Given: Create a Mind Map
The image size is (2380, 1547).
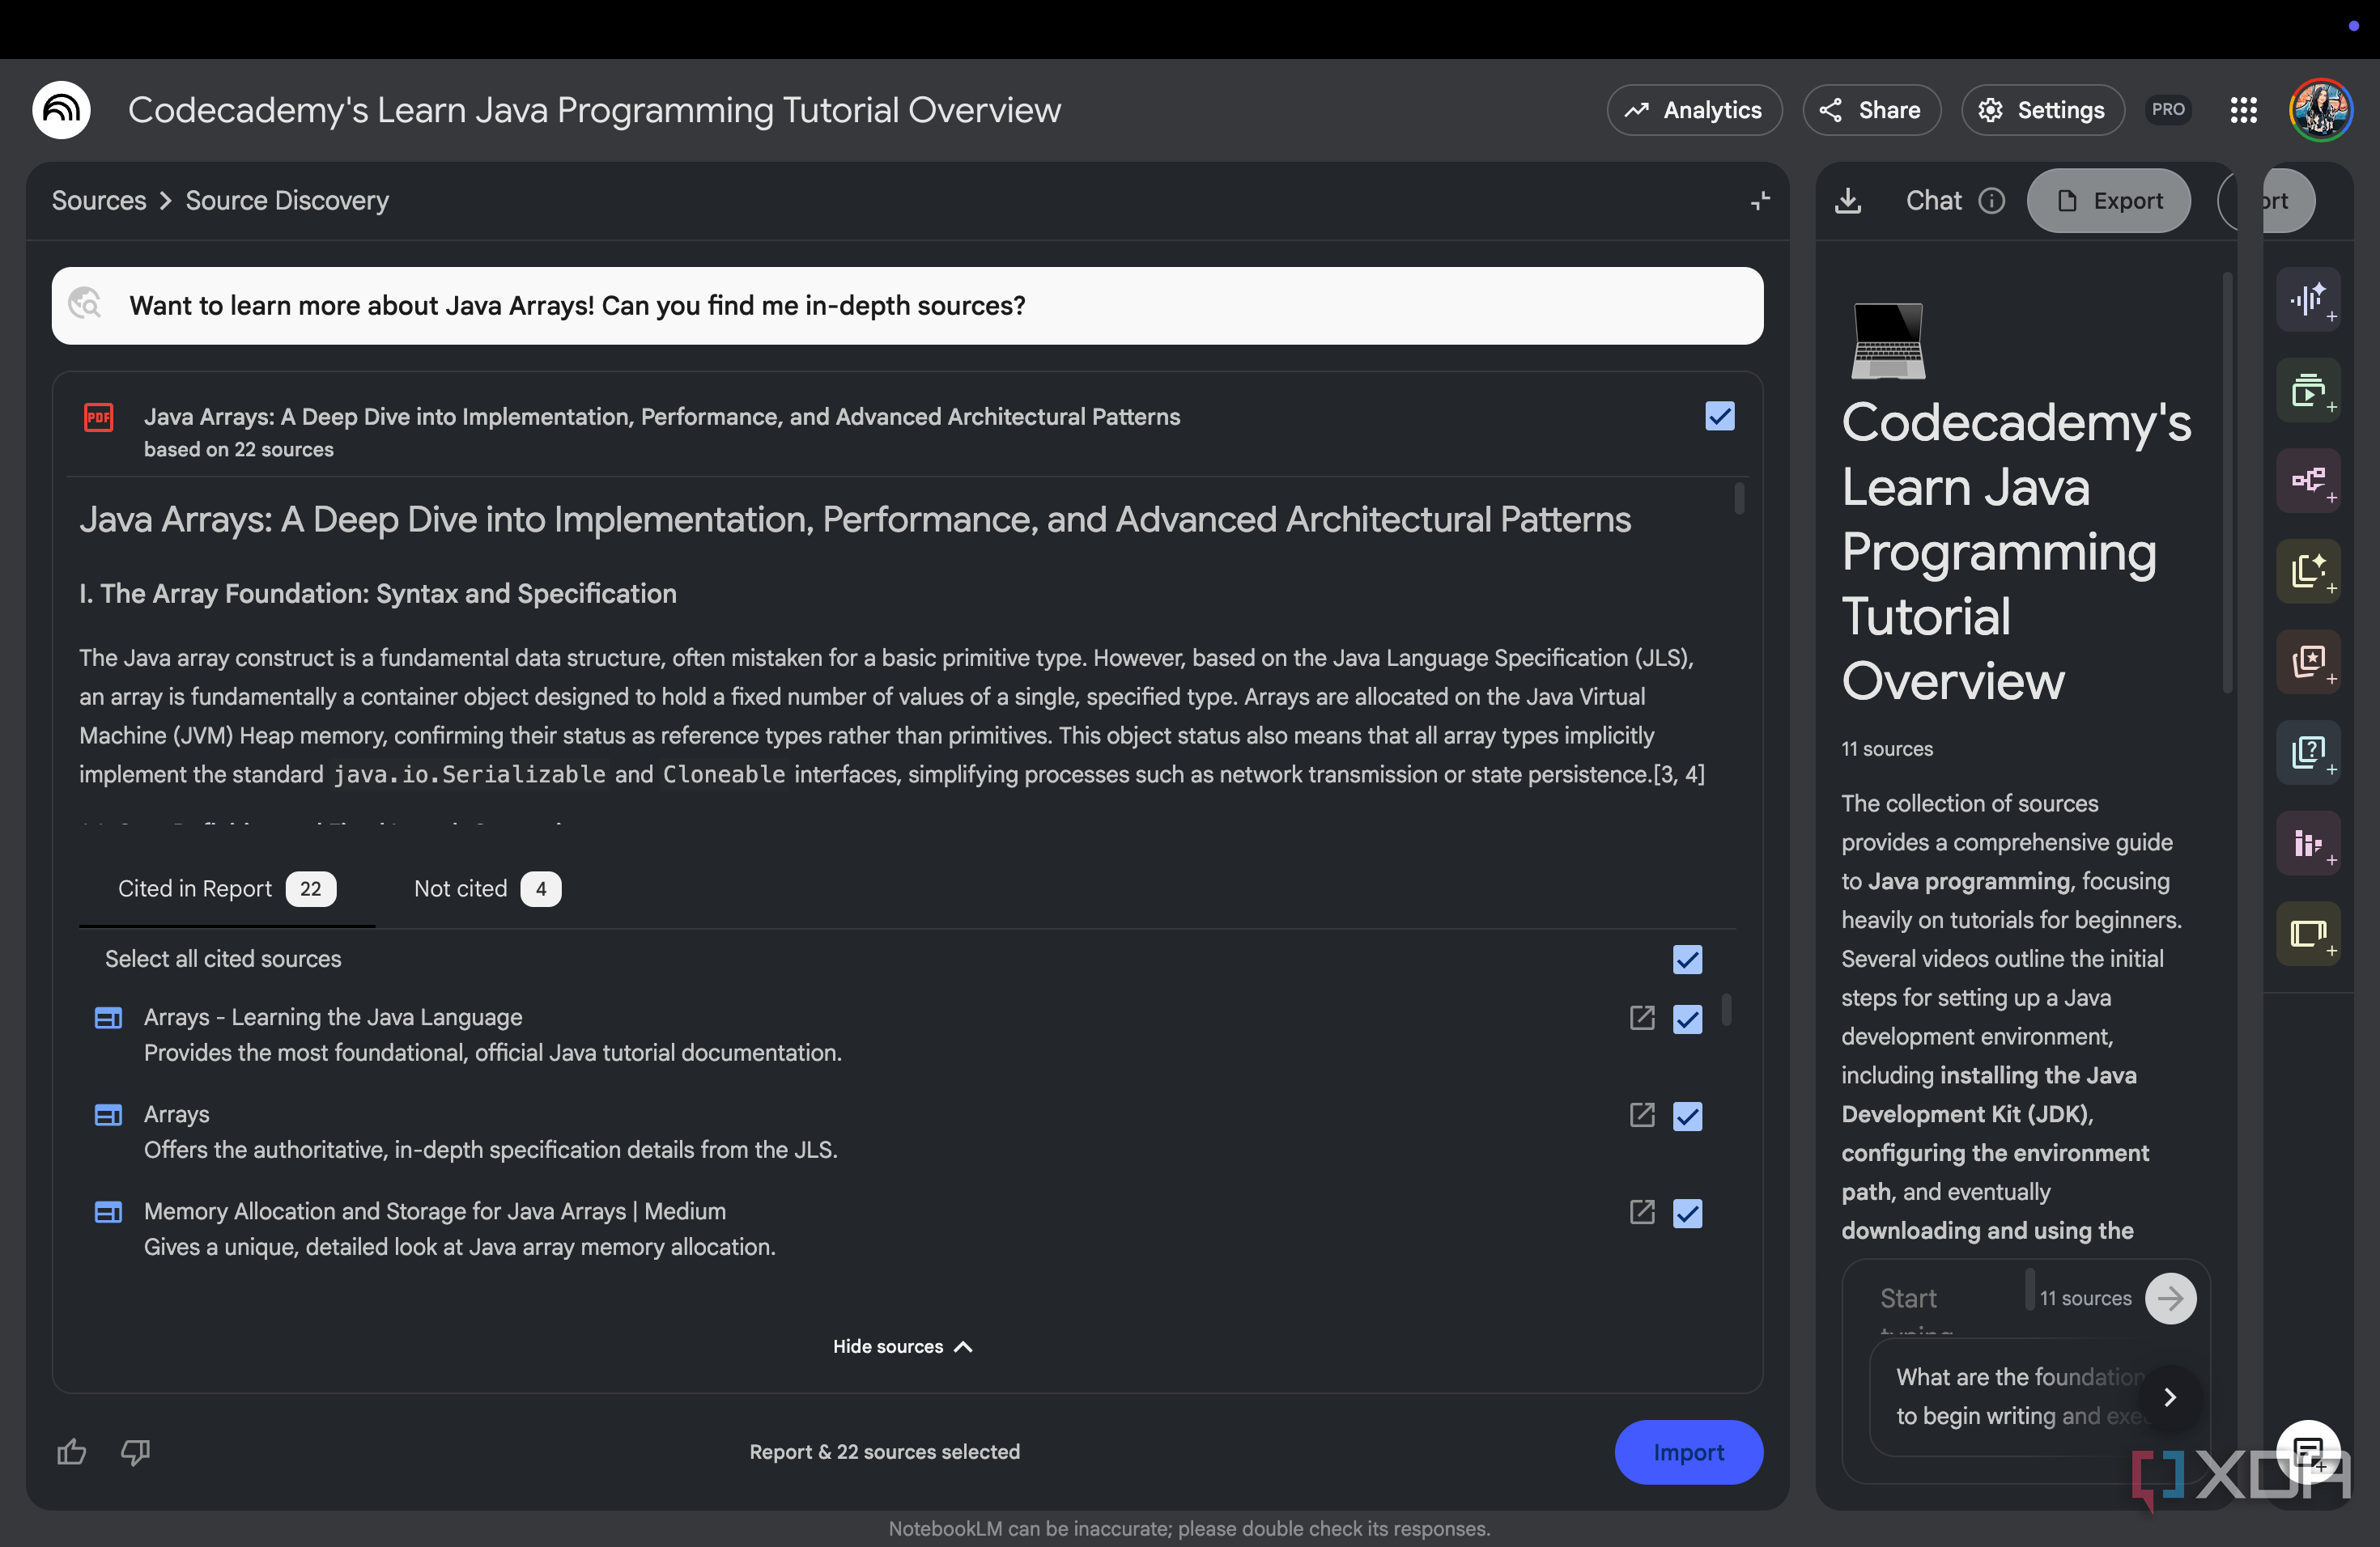Looking at the screenshot, I should pos(2308,481).
